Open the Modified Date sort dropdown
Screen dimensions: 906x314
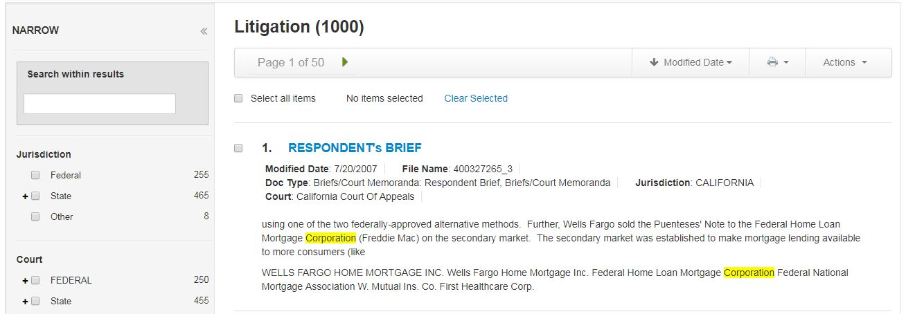tap(691, 62)
